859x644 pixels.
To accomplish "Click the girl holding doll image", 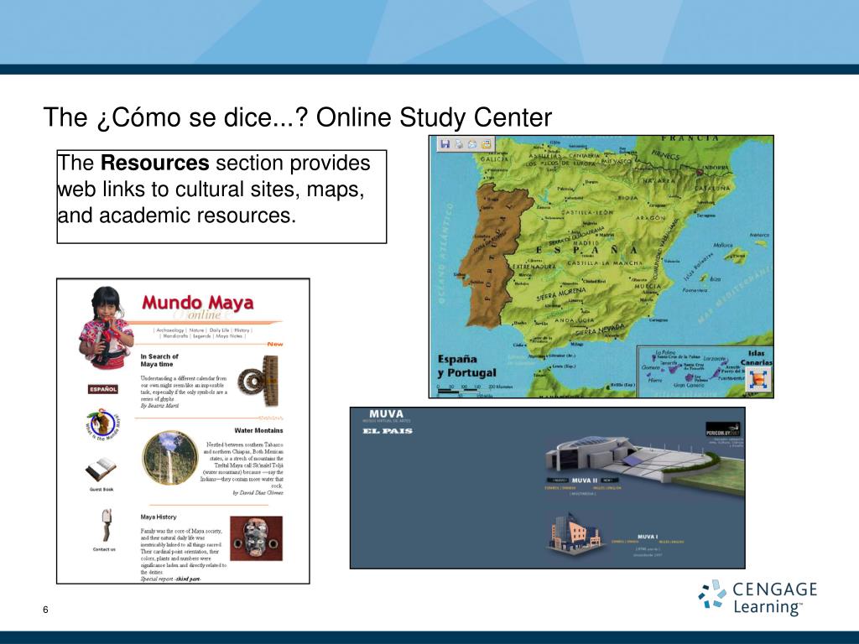I will [107, 327].
